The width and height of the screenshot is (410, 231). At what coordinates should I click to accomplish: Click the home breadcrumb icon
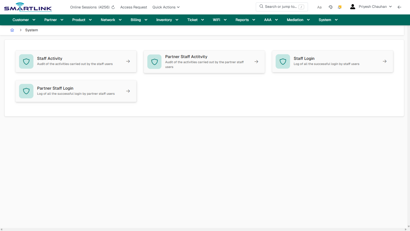pyautogui.click(x=12, y=30)
